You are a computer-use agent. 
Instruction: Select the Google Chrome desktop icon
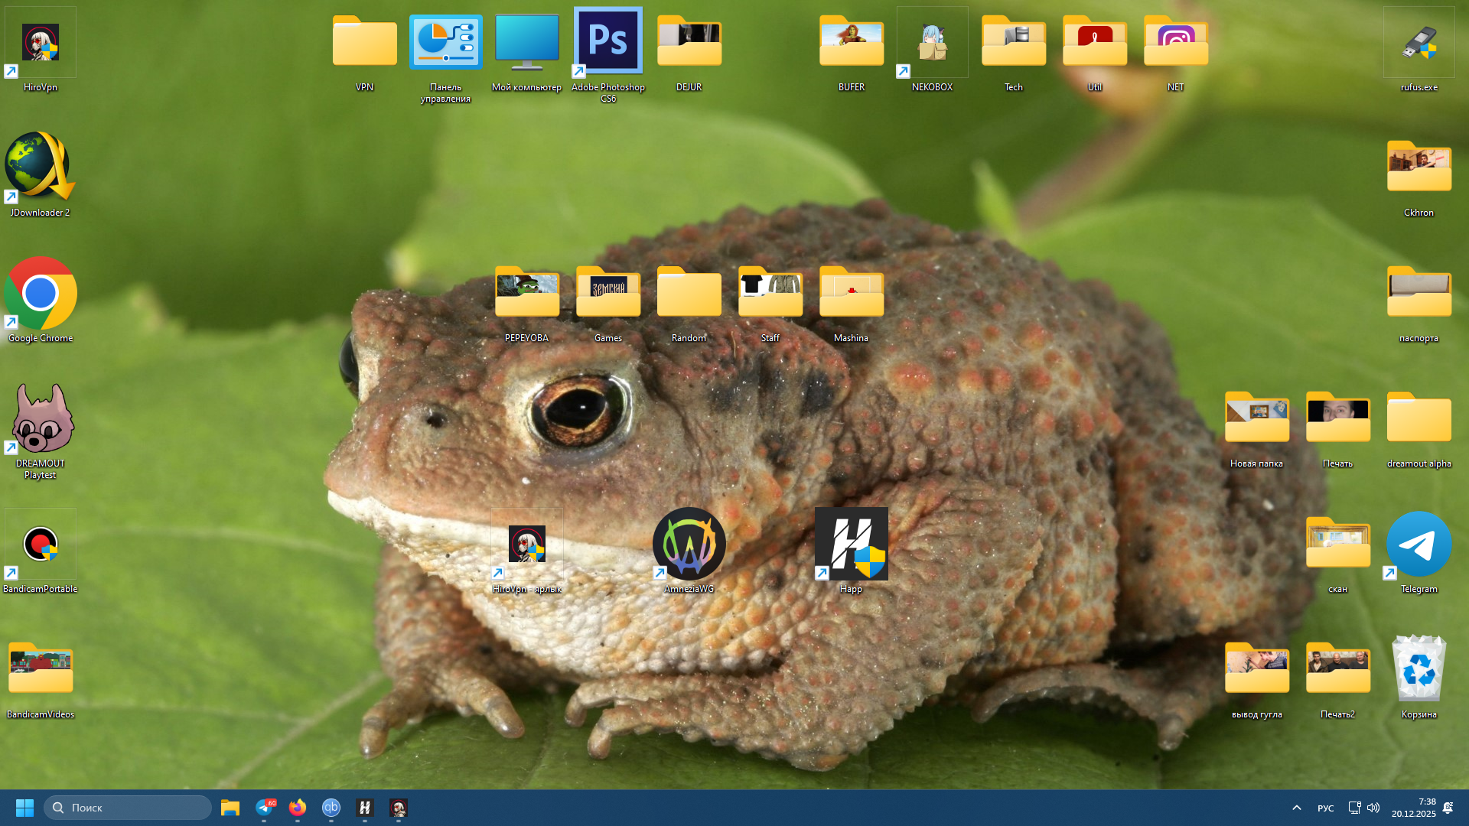tap(41, 294)
